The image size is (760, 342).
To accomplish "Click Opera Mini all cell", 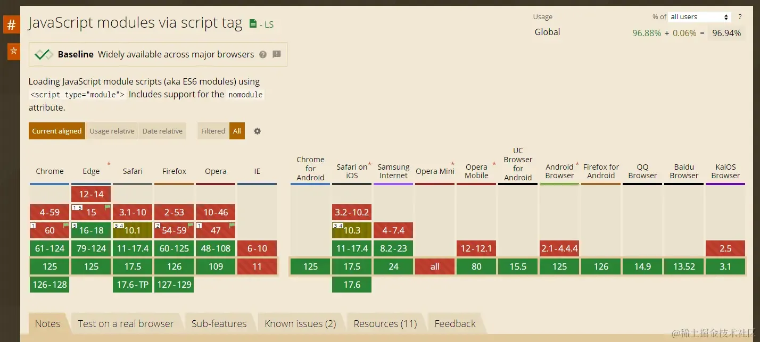I will click(x=435, y=266).
